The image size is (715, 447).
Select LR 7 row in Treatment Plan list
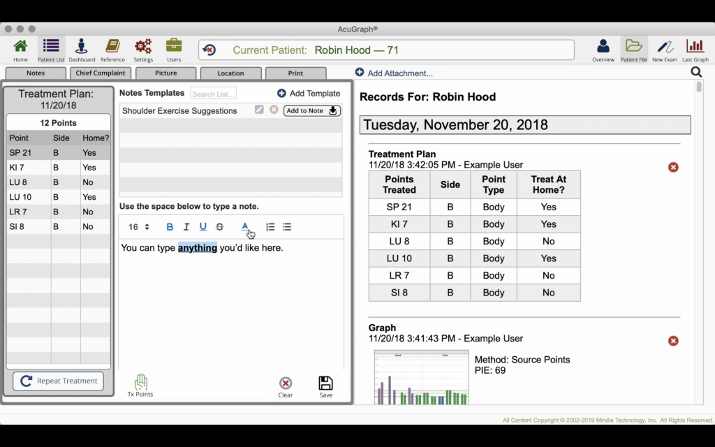[x=59, y=212]
